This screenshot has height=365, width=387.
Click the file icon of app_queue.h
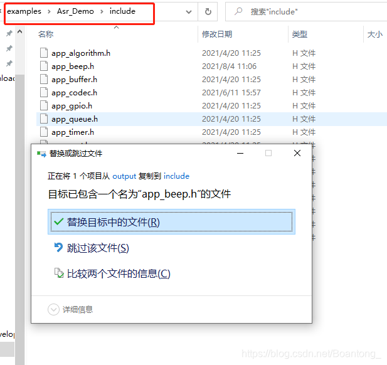pos(44,119)
